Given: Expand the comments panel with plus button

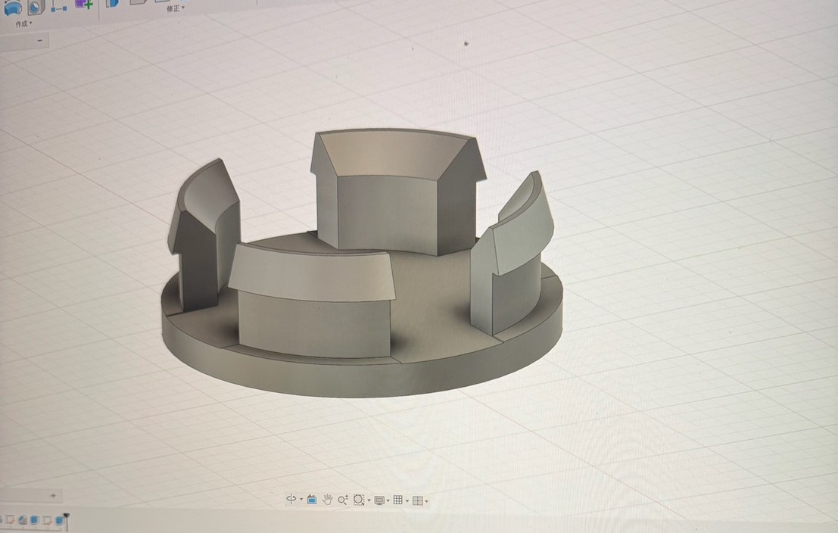Looking at the screenshot, I should 53,495.
